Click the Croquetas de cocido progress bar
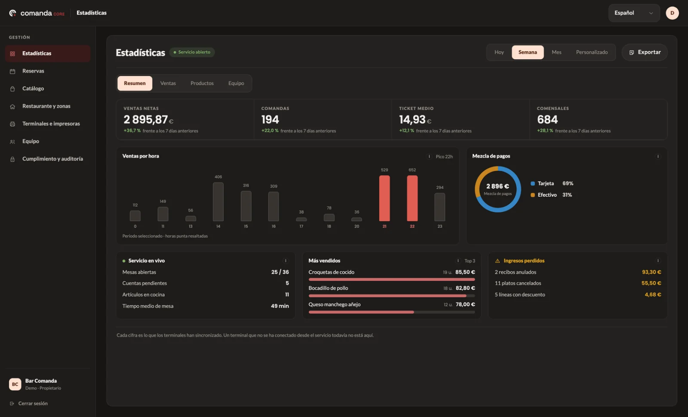 392,280
